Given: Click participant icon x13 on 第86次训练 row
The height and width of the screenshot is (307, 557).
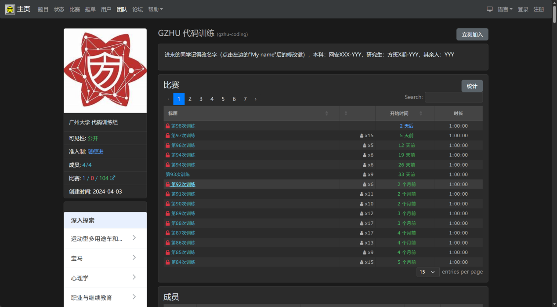Looking at the screenshot, I should click(x=362, y=243).
